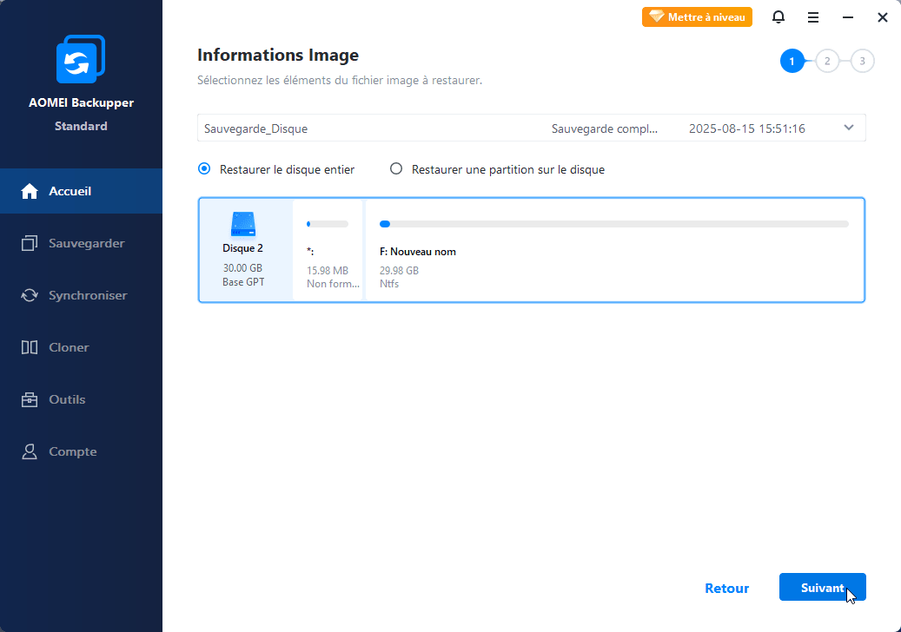
Task: Select the F: Nouveau nom partition
Action: (614, 250)
